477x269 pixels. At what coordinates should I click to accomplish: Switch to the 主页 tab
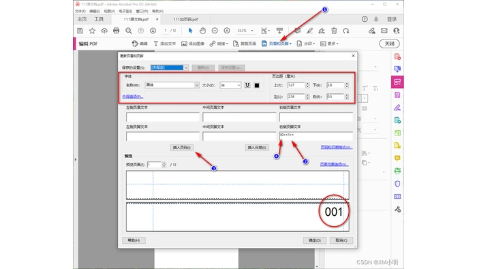(82, 19)
